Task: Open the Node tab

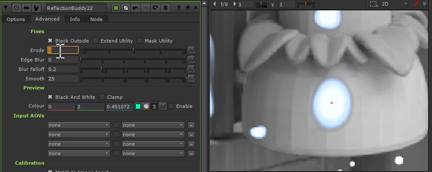Action: [x=96, y=19]
